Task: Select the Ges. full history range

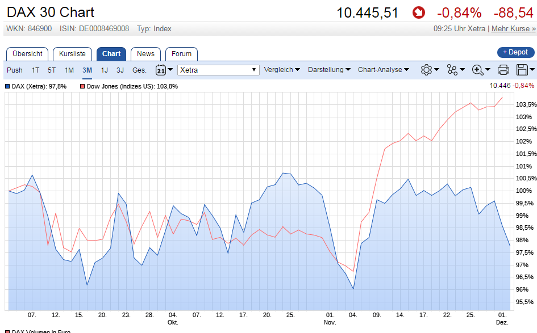Action: 139,70
